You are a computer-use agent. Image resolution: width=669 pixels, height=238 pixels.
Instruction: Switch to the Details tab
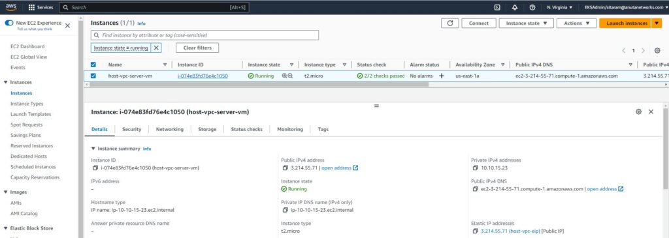click(x=99, y=129)
